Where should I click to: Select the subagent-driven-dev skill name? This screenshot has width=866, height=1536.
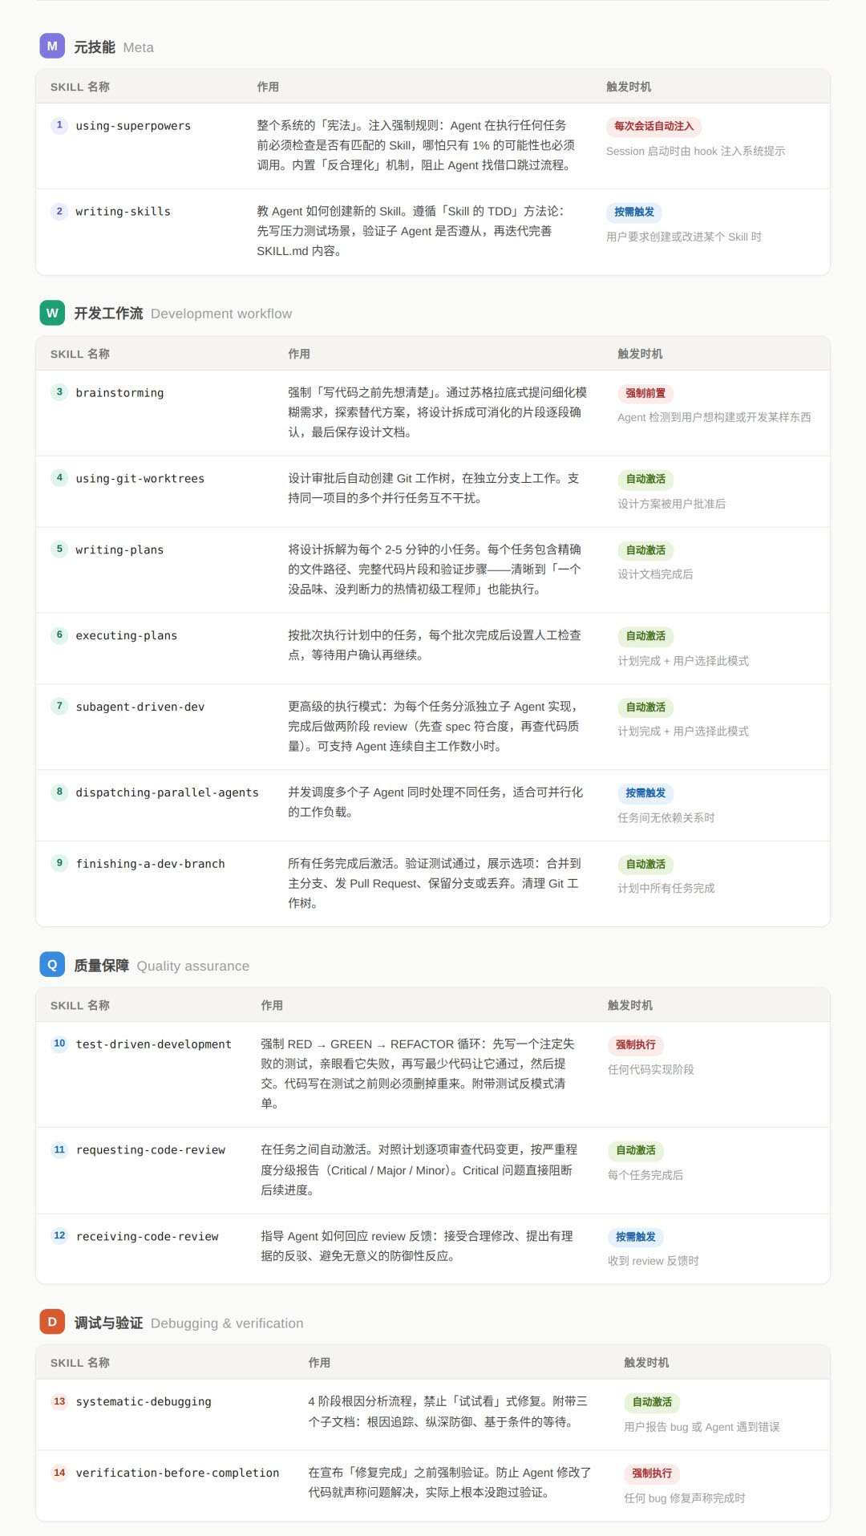tap(140, 707)
